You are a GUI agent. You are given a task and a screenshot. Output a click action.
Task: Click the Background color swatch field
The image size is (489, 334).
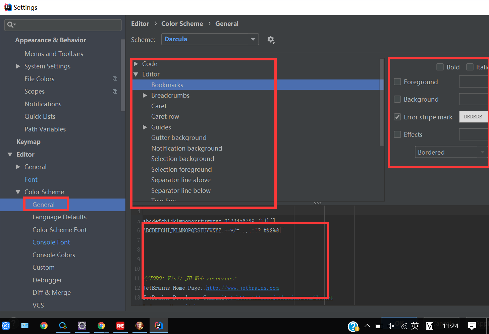click(x=473, y=99)
